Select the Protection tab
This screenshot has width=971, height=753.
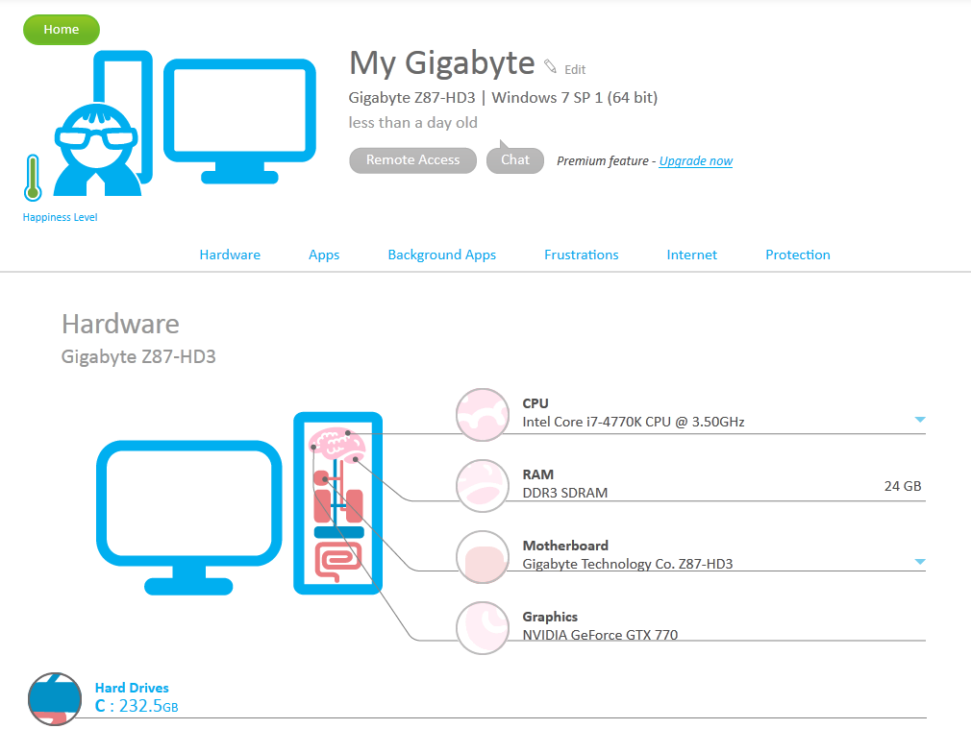point(798,255)
